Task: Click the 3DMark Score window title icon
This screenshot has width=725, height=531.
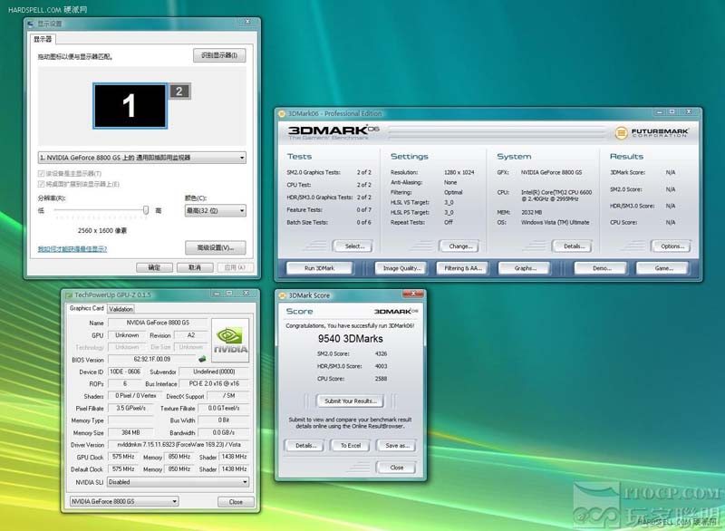Action: click(x=281, y=295)
